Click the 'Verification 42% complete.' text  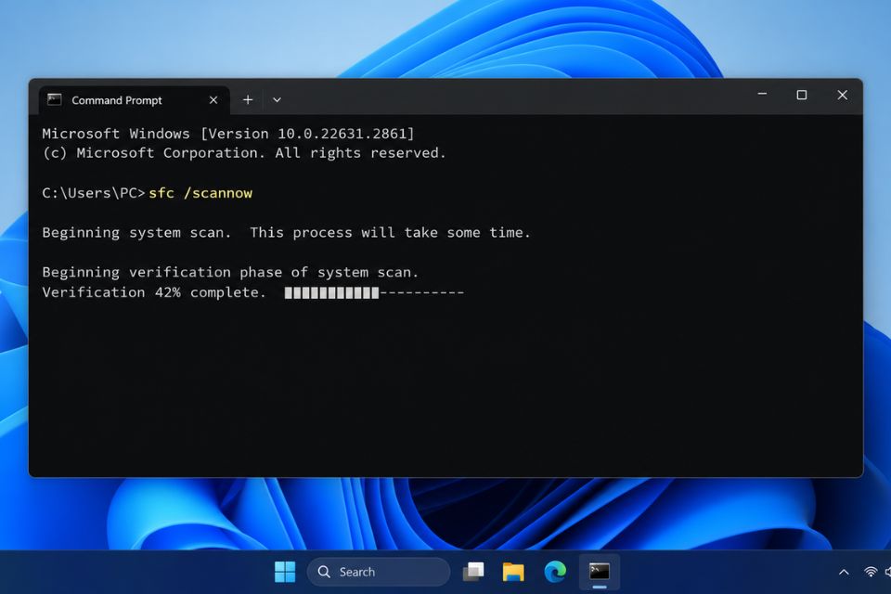154,292
